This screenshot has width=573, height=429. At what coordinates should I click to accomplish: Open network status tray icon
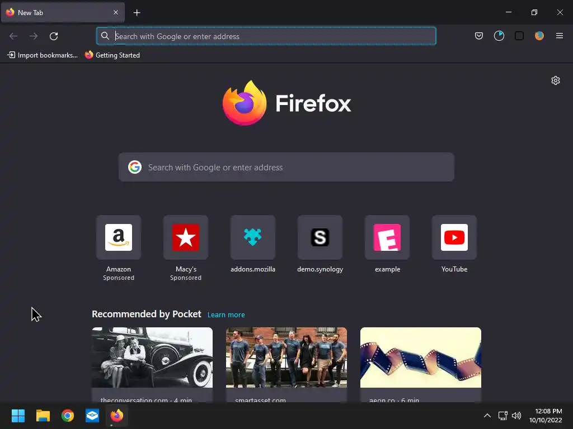[x=503, y=416]
